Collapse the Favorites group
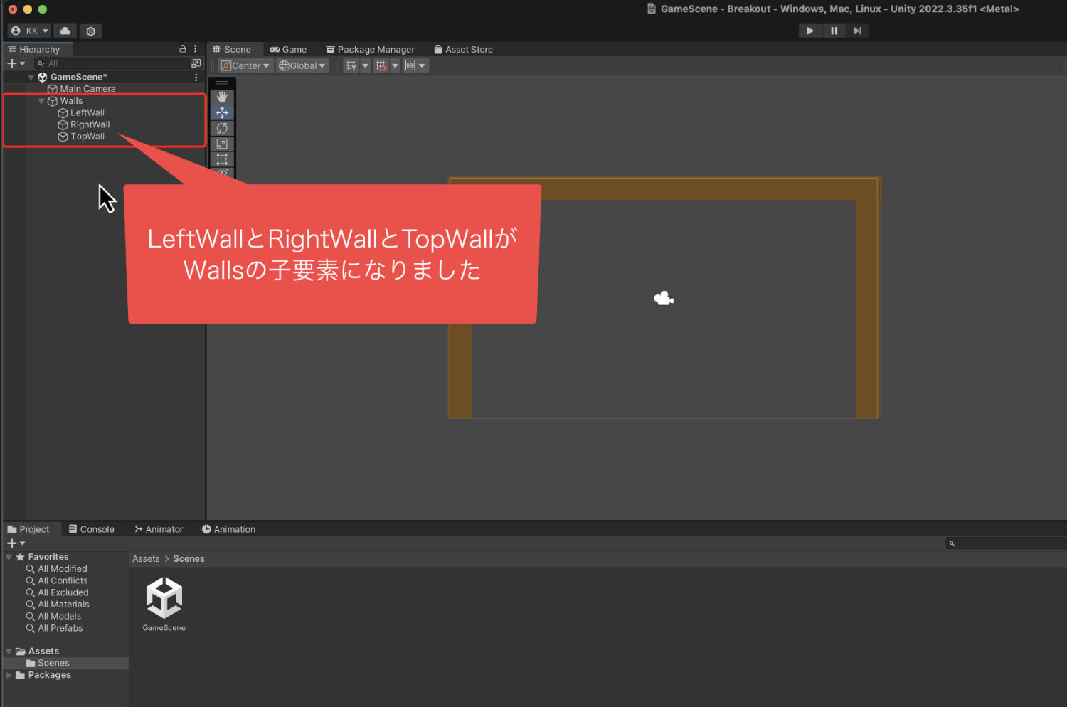 (x=9, y=557)
